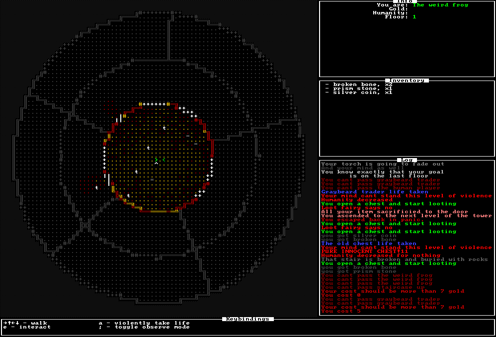Click the Log panel title
This screenshot has width=496, height=337.
click(407, 160)
